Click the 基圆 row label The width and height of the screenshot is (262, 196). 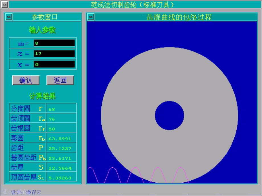(x=17, y=138)
